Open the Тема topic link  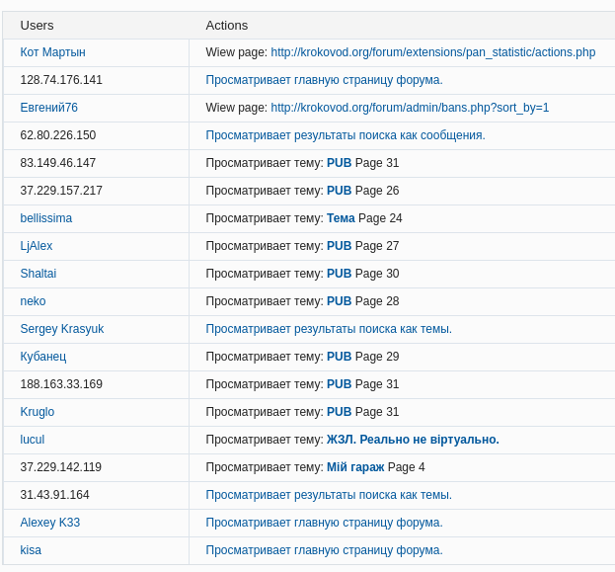tap(341, 218)
